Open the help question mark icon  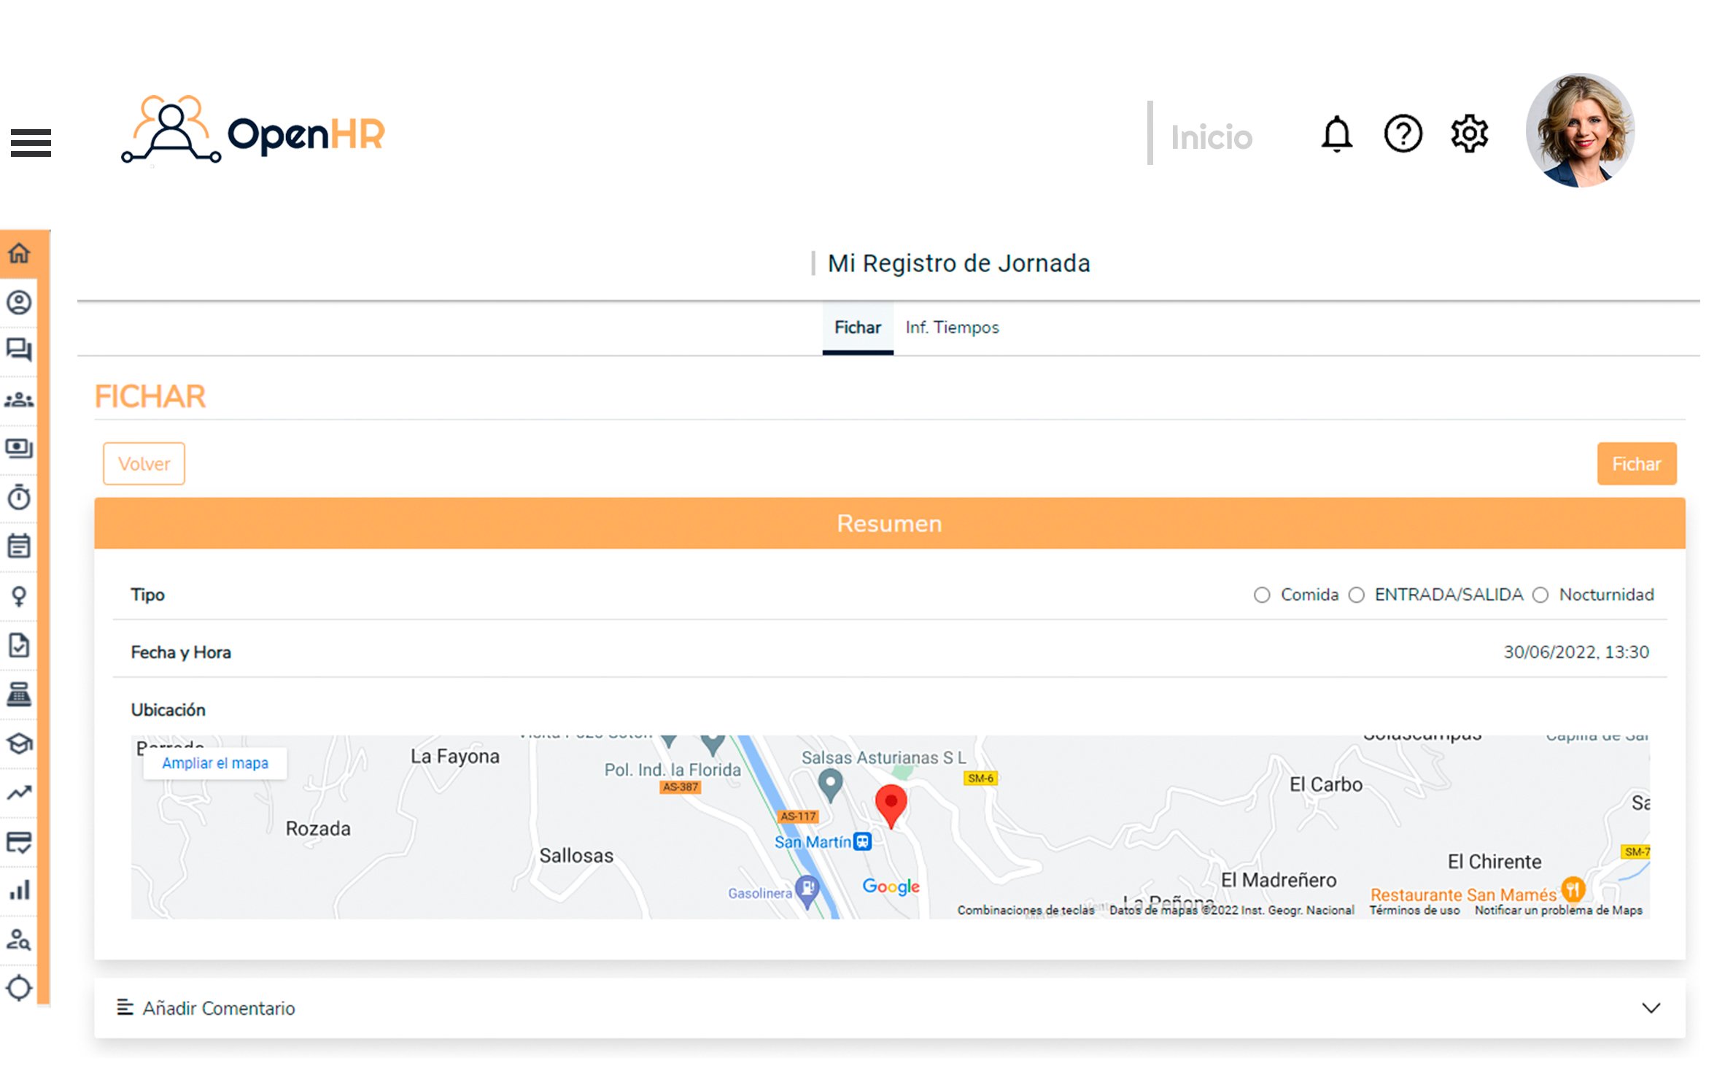[x=1403, y=134]
